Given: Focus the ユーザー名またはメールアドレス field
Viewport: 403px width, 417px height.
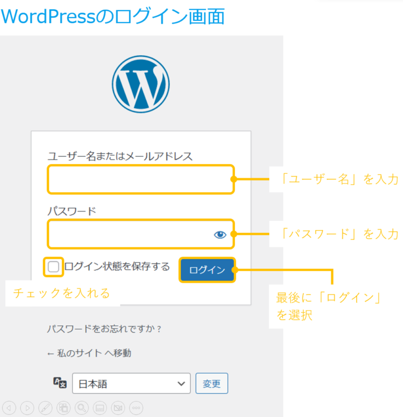Looking at the screenshot, I should [141, 180].
